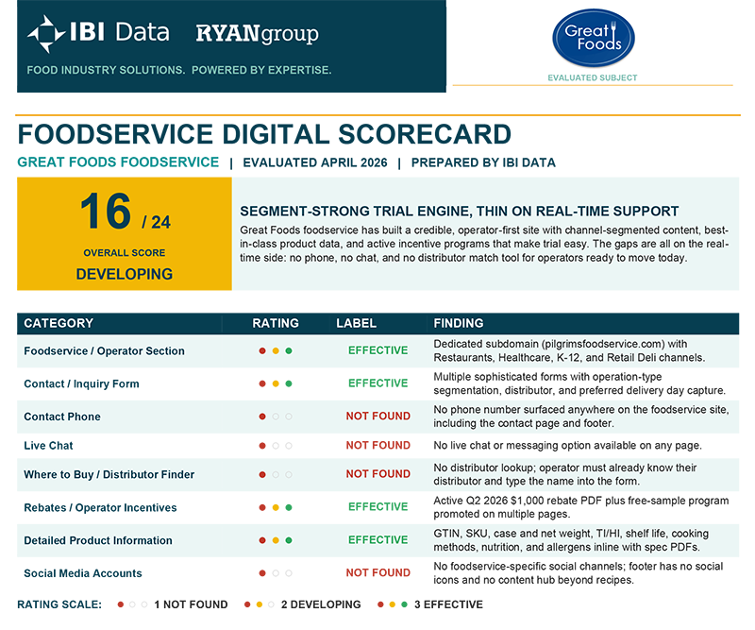Click finding 'GTIN, SKU, case and net weight'
Viewport: 755px width, 630px height.
(571, 540)
